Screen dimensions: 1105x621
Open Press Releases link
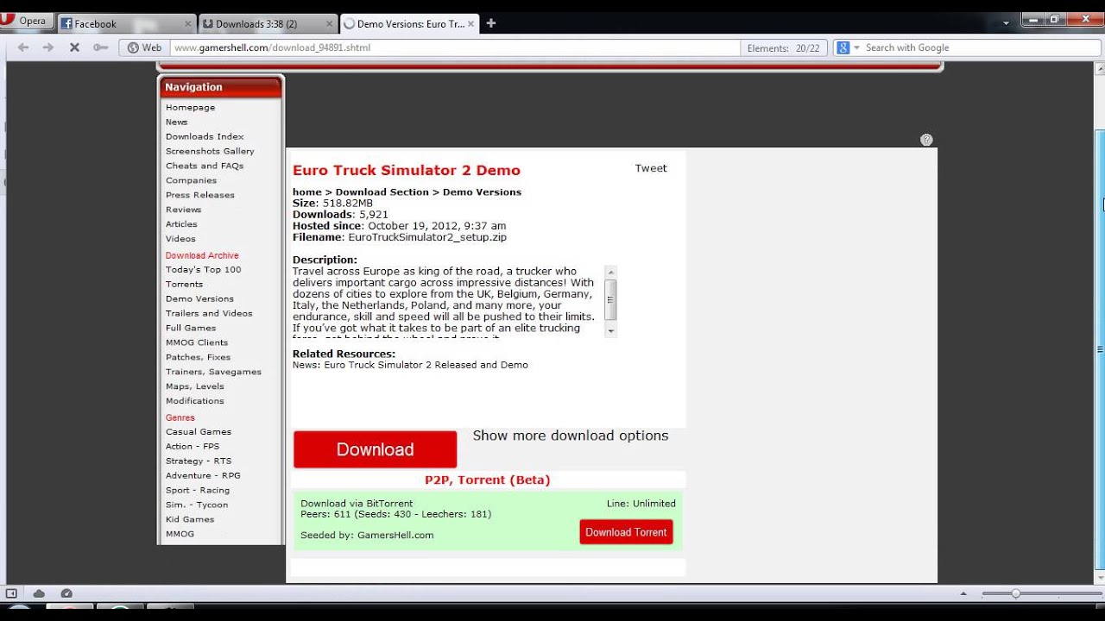coord(200,196)
